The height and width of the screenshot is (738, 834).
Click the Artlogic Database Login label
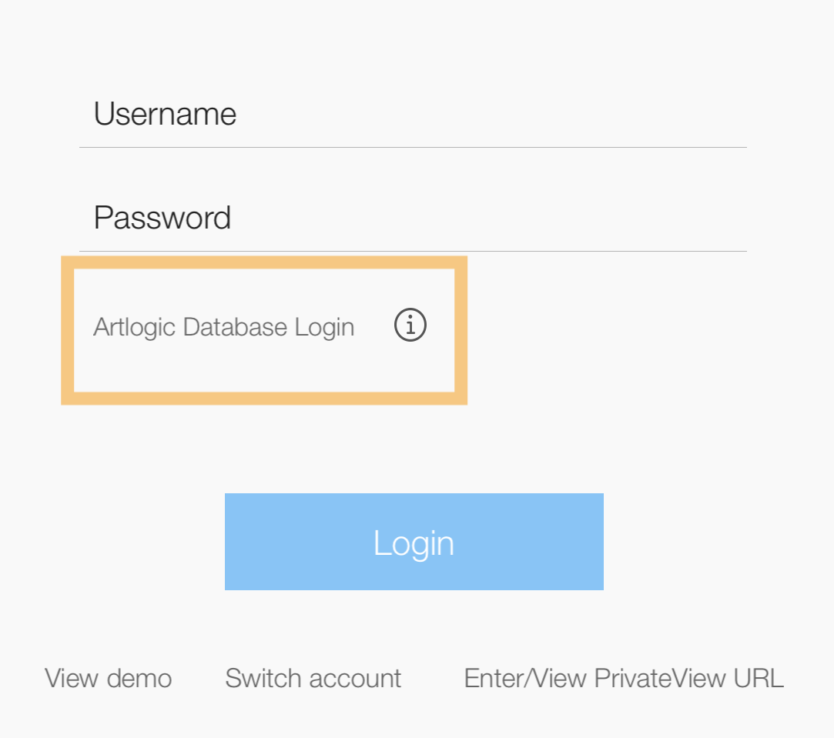coord(224,327)
